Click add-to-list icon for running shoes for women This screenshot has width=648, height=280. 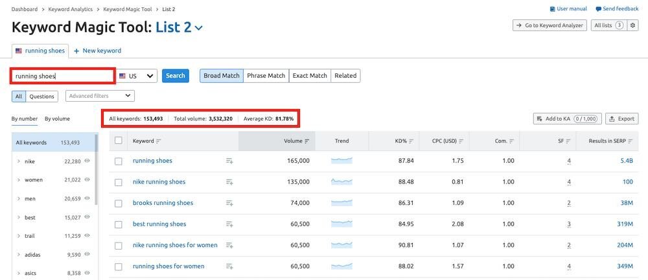pyautogui.click(x=229, y=266)
